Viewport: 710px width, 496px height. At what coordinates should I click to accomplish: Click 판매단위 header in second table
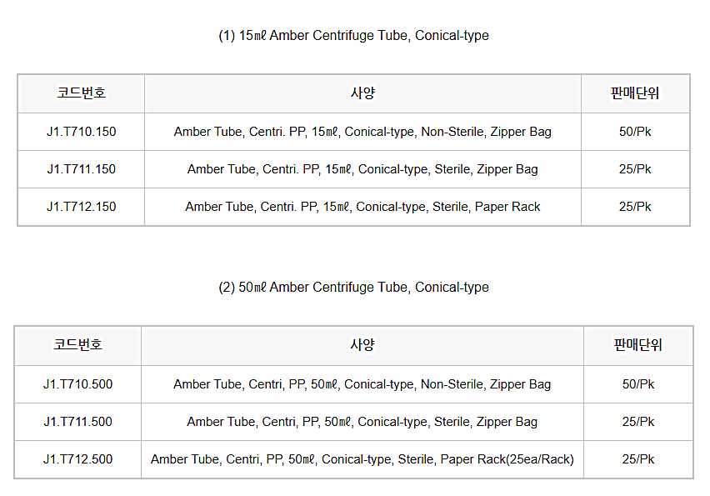(637, 345)
